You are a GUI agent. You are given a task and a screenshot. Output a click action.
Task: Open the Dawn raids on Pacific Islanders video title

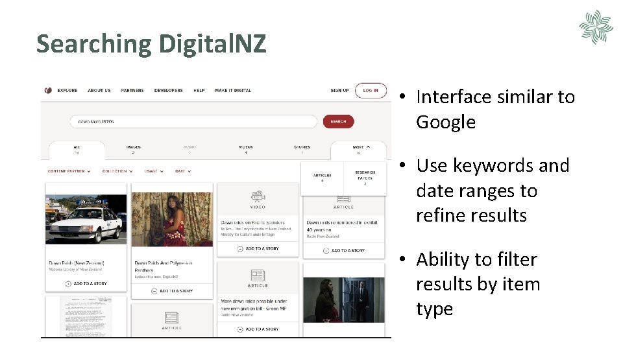252,222
